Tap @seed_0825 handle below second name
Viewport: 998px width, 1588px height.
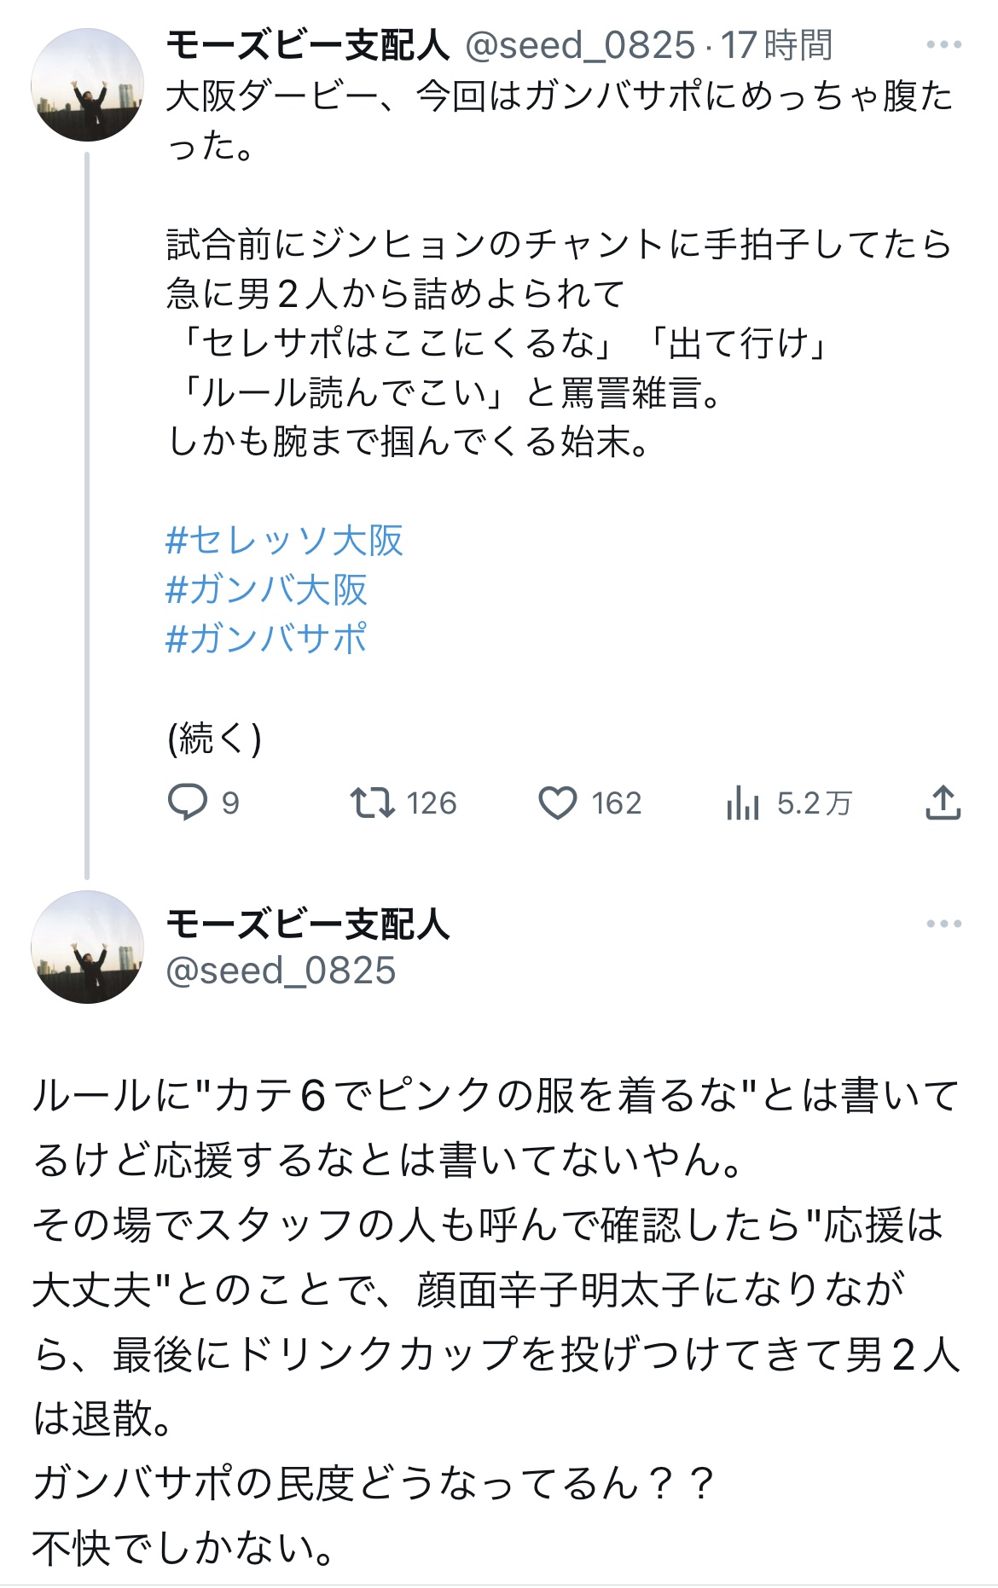pyautogui.click(x=281, y=971)
